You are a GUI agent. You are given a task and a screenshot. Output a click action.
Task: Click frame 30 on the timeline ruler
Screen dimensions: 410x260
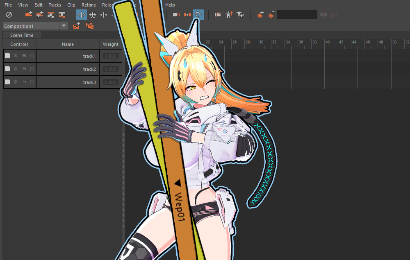(261, 42)
